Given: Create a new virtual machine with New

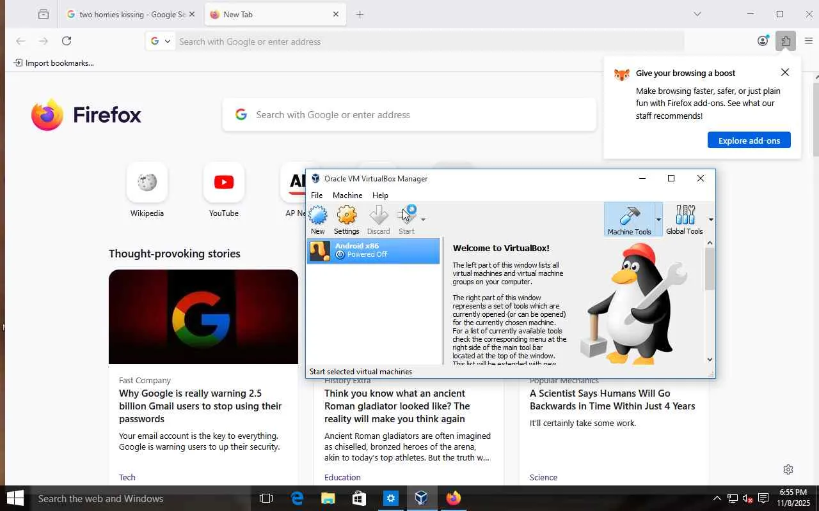Looking at the screenshot, I should (x=318, y=220).
